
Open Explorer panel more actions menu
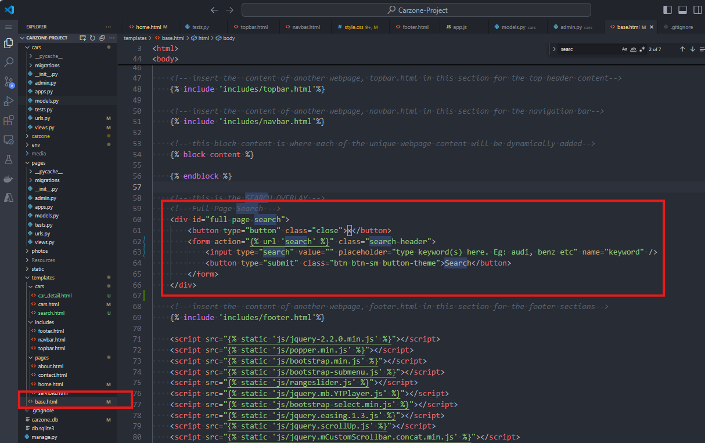pyautogui.click(x=108, y=27)
